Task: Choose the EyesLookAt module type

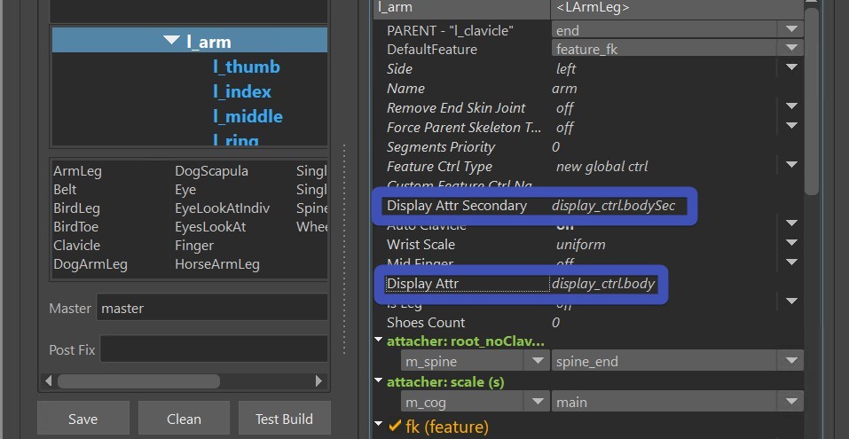Action: (x=210, y=227)
